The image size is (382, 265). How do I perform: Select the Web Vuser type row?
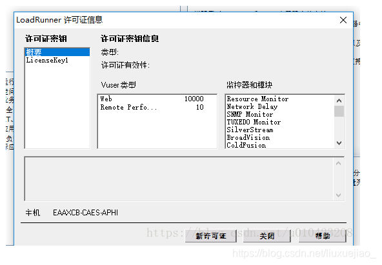pos(152,99)
